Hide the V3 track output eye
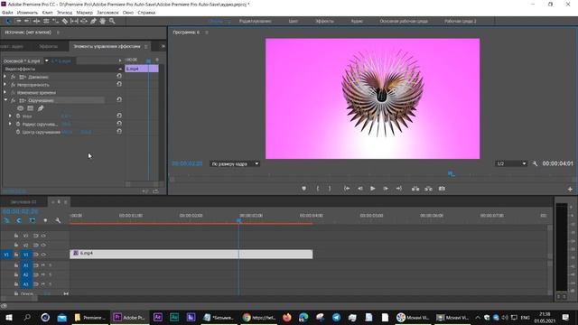This screenshot has width=578, height=325. [43, 236]
